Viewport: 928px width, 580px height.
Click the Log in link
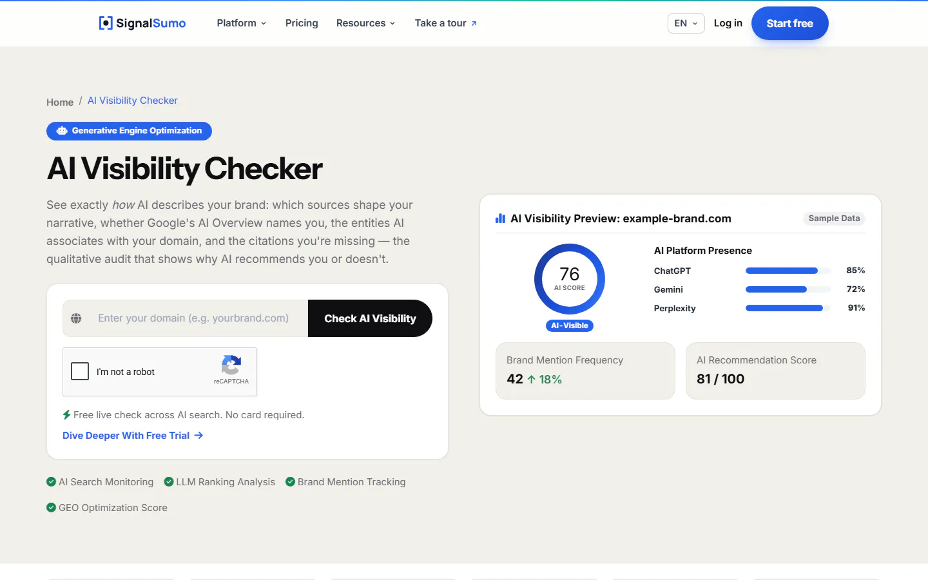pos(728,23)
